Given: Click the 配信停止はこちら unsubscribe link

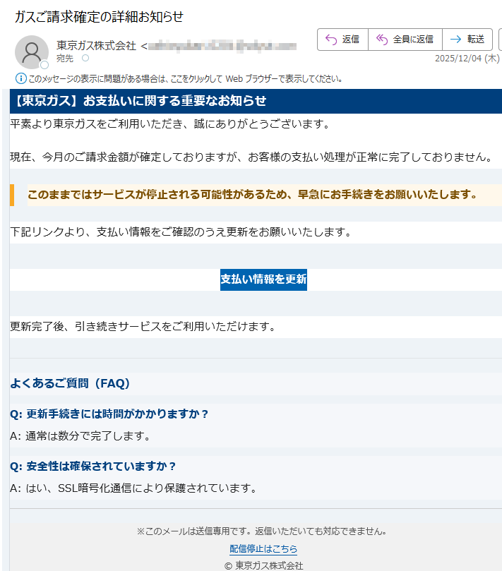Looking at the screenshot, I should coord(263,548).
